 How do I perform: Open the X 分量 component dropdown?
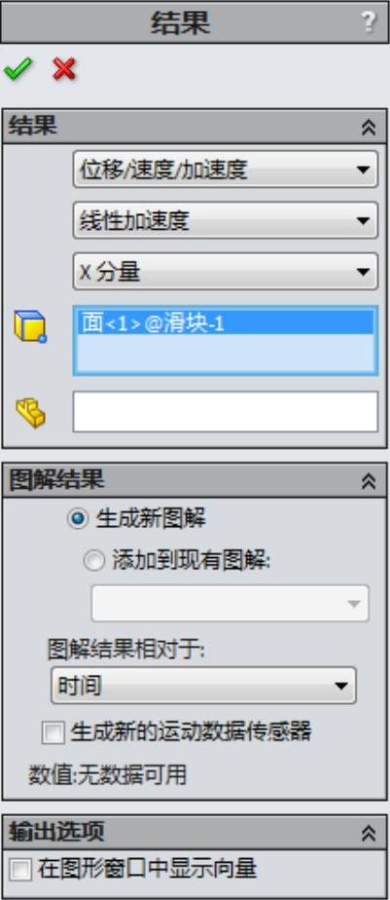(226, 272)
